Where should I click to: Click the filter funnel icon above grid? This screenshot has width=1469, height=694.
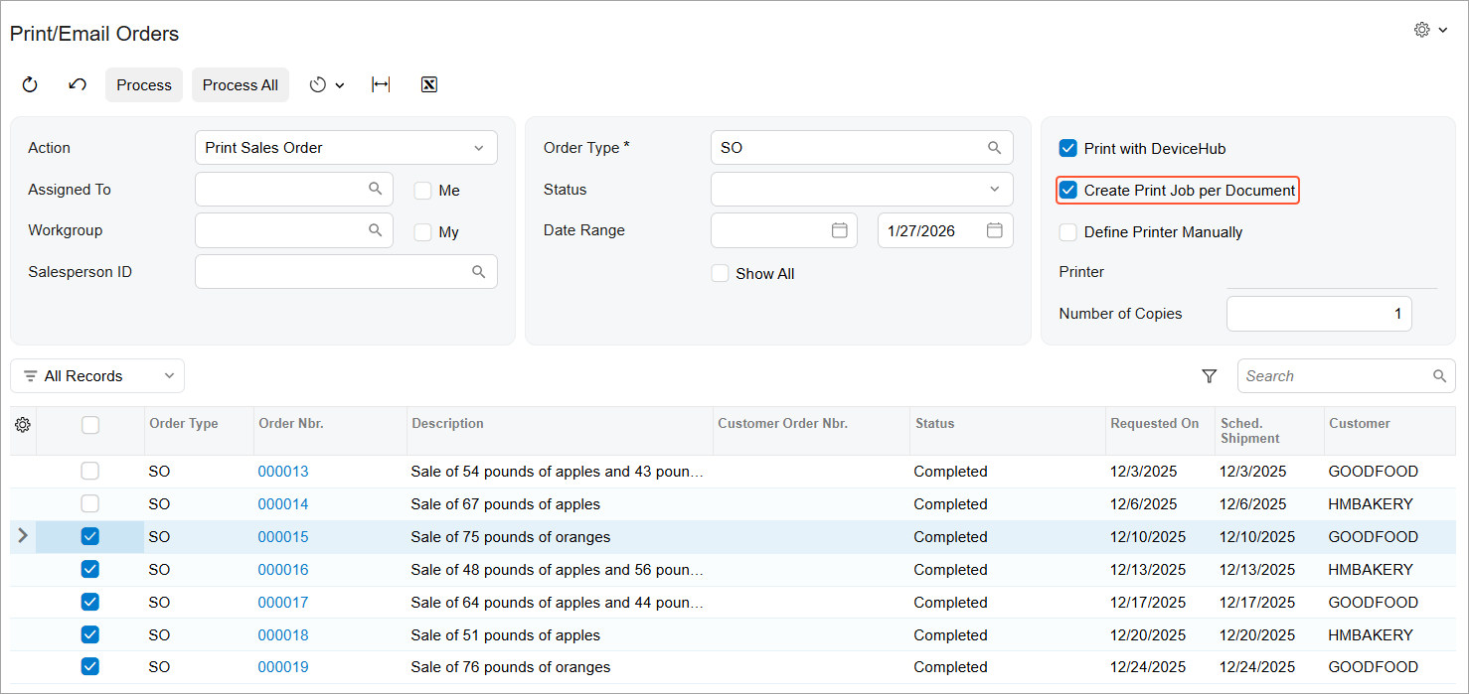click(1209, 376)
